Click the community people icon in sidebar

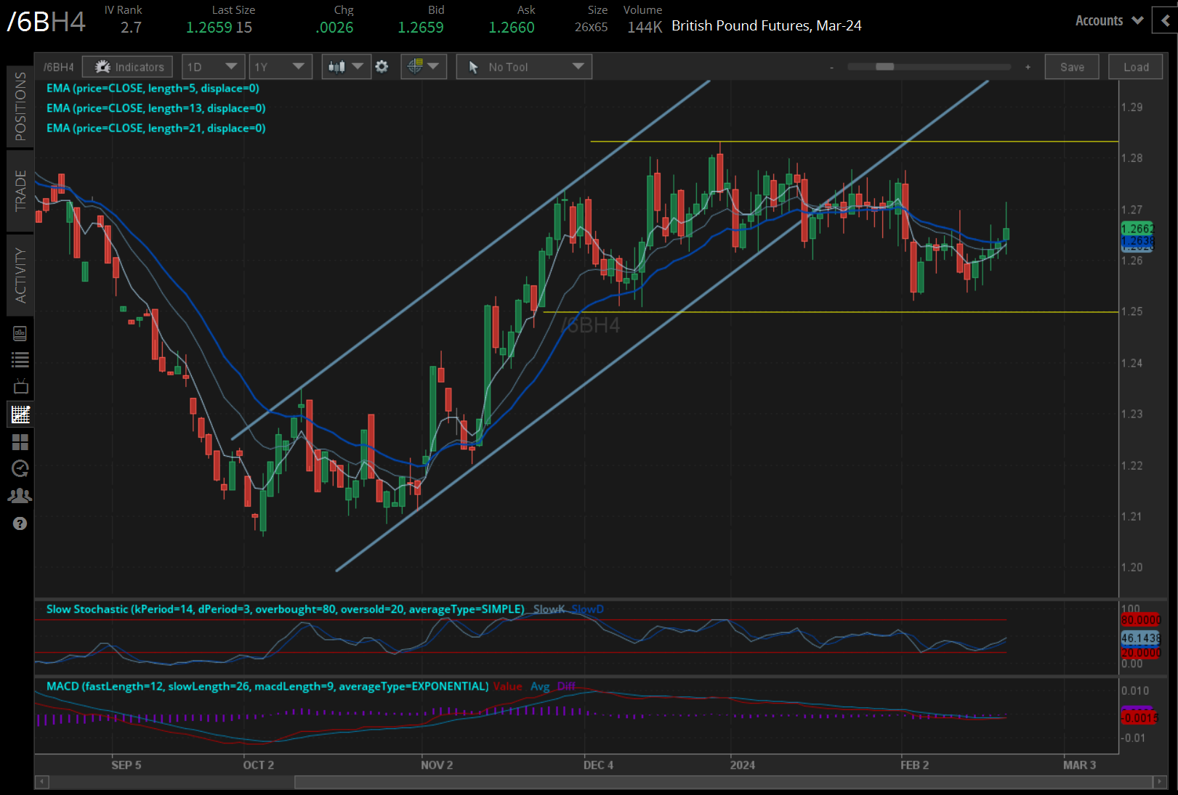coord(20,495)
